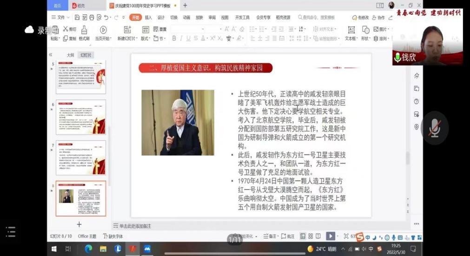Select slide 6 thumbnail
This screenshot has height=256, width=470.
click(81, 117)
